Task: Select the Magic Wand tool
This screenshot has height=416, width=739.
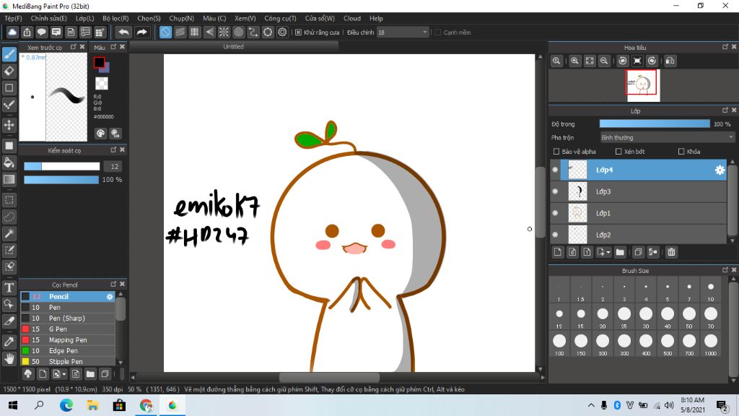Action: click(9, 233)
